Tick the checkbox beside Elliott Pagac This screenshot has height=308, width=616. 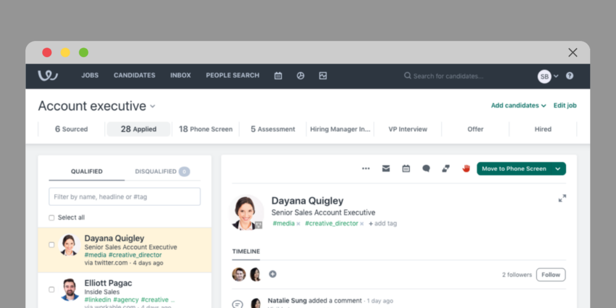click(52, 289)
